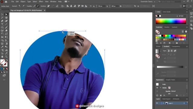Choose the Artboard tool
Screen dimensions: 193x109
click(2, 53)
